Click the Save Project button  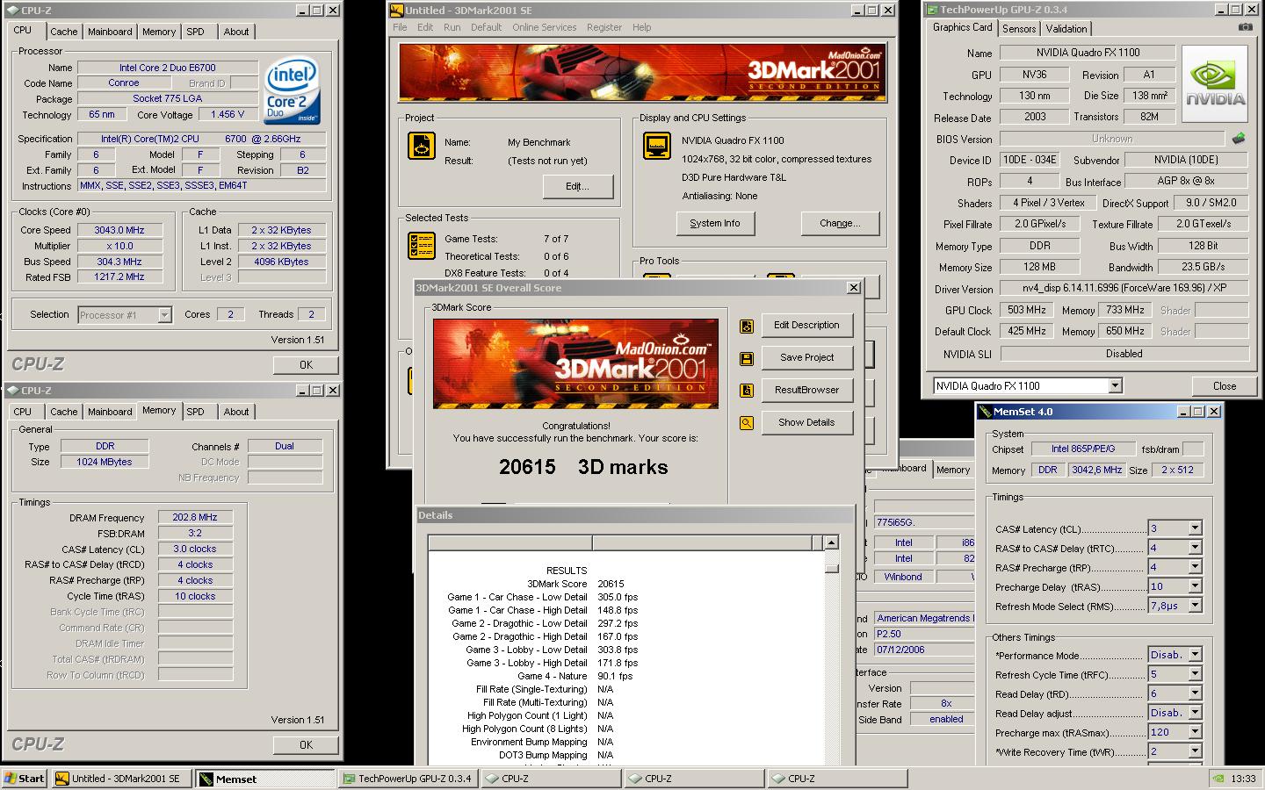pyautogui.click(x=806, y=357)
